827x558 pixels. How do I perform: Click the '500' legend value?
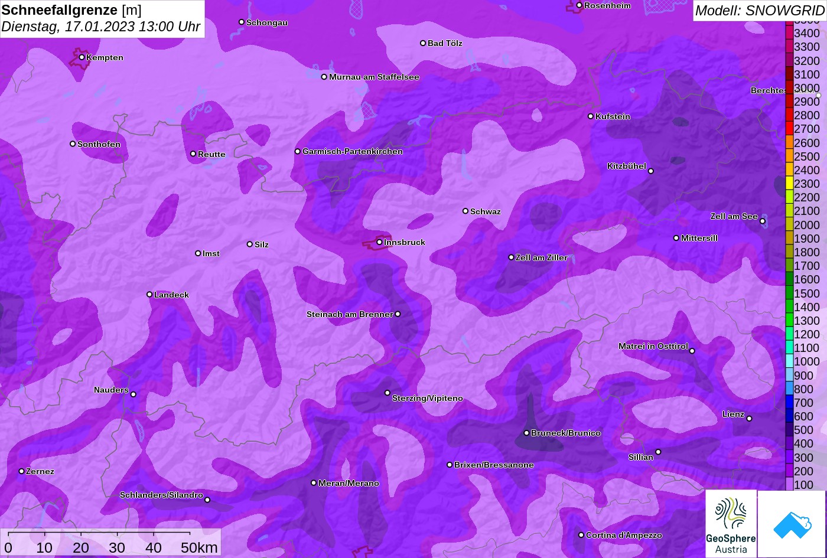[804, 430]
